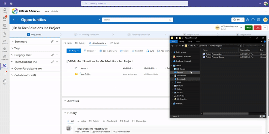Go up one folder in File Explorer

[183, 46]
